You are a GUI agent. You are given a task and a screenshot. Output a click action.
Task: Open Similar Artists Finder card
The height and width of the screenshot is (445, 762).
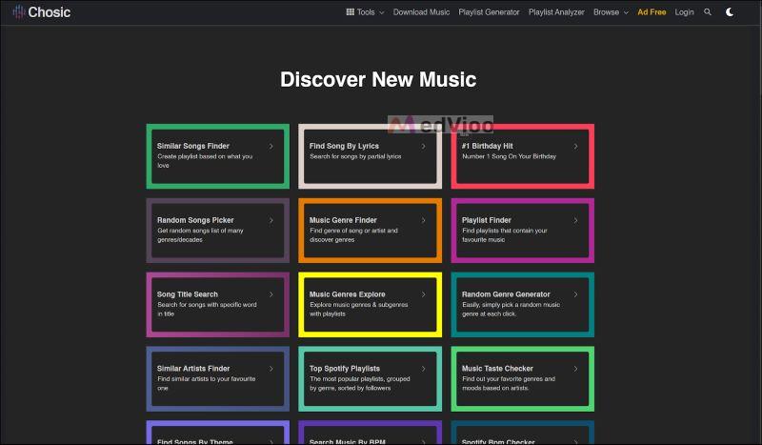218,378
